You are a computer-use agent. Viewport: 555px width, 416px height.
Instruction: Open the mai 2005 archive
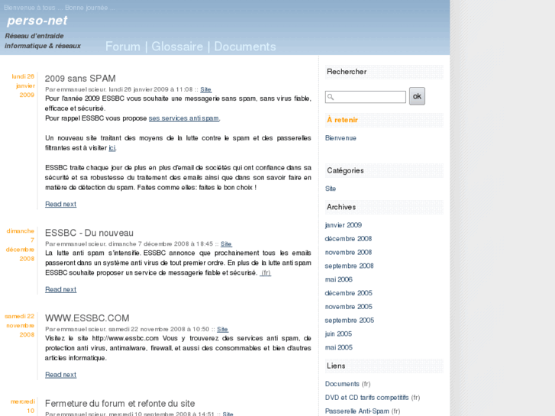(x=339, y=347)
